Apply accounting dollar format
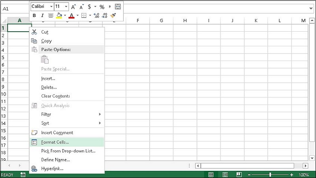This screenshot has width=316, height=178. point(89,7)
